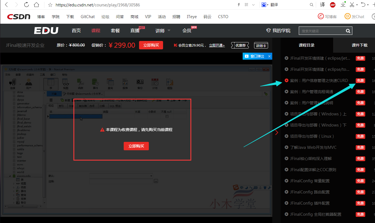
Task: Go to 首页 in the EDU menu
Action: pos(76,31)
